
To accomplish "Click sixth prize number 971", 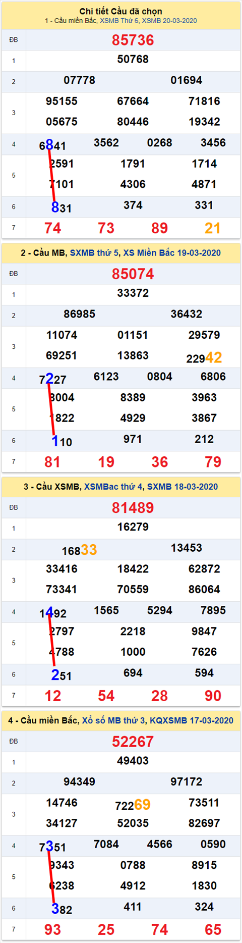I will coord(133,439).
